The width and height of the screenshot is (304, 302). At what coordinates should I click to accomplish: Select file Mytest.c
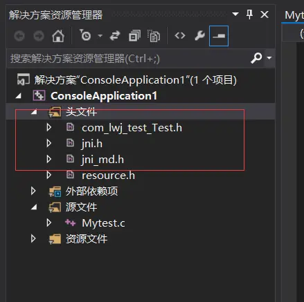point(103,223)
